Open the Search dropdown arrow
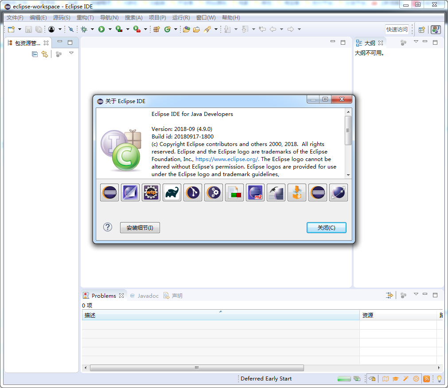This screenshot has width=448, height=388. click(x=216, y=29)
